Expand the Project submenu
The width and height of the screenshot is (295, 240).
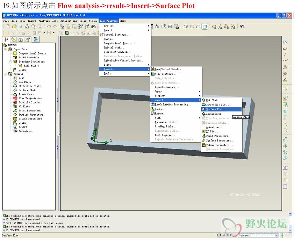124,26
